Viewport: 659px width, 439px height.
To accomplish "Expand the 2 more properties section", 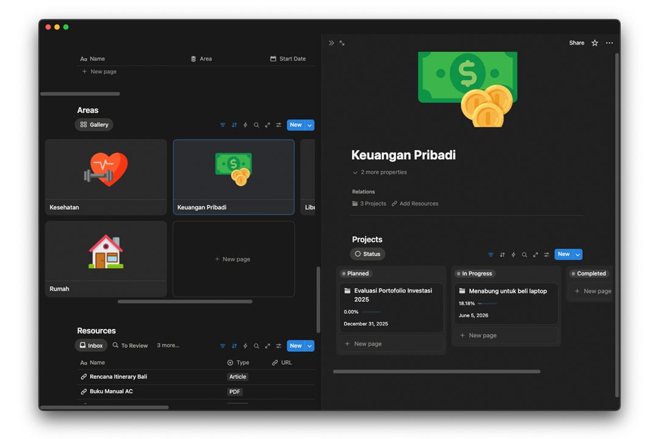I will [x=380, y=173].
